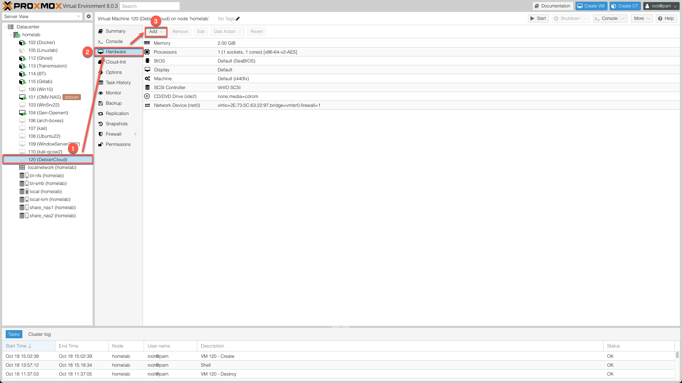Collapse the homelab tree node
The height and width of the screenshot is (383, 682).
pyautogui.click(x=11, y=34)
